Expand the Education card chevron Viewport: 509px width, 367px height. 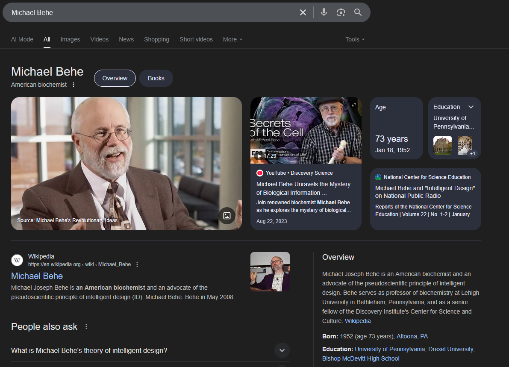tap(471, 107)
